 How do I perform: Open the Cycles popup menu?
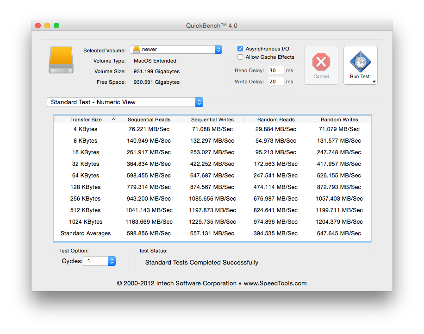pyautogui.click(x=99, y=261)
